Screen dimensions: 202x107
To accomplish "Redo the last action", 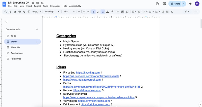I will pos(15,12).
